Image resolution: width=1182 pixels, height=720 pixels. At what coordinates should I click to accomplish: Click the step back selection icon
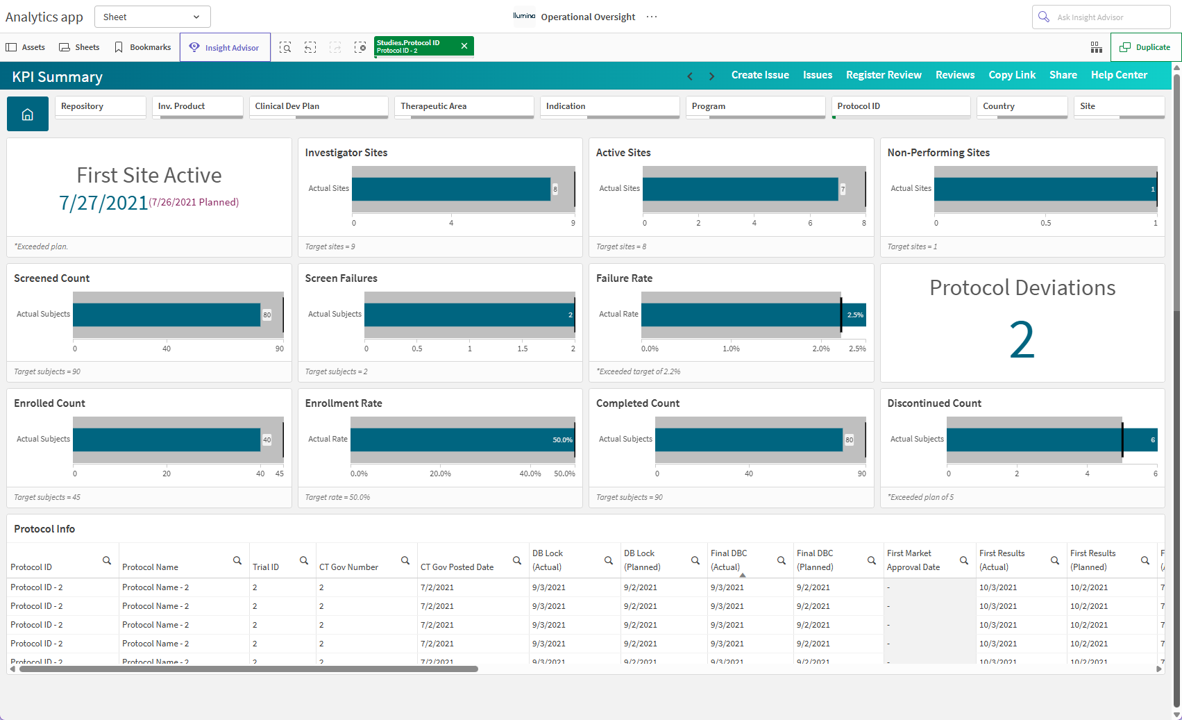click(x=310, y=47)
